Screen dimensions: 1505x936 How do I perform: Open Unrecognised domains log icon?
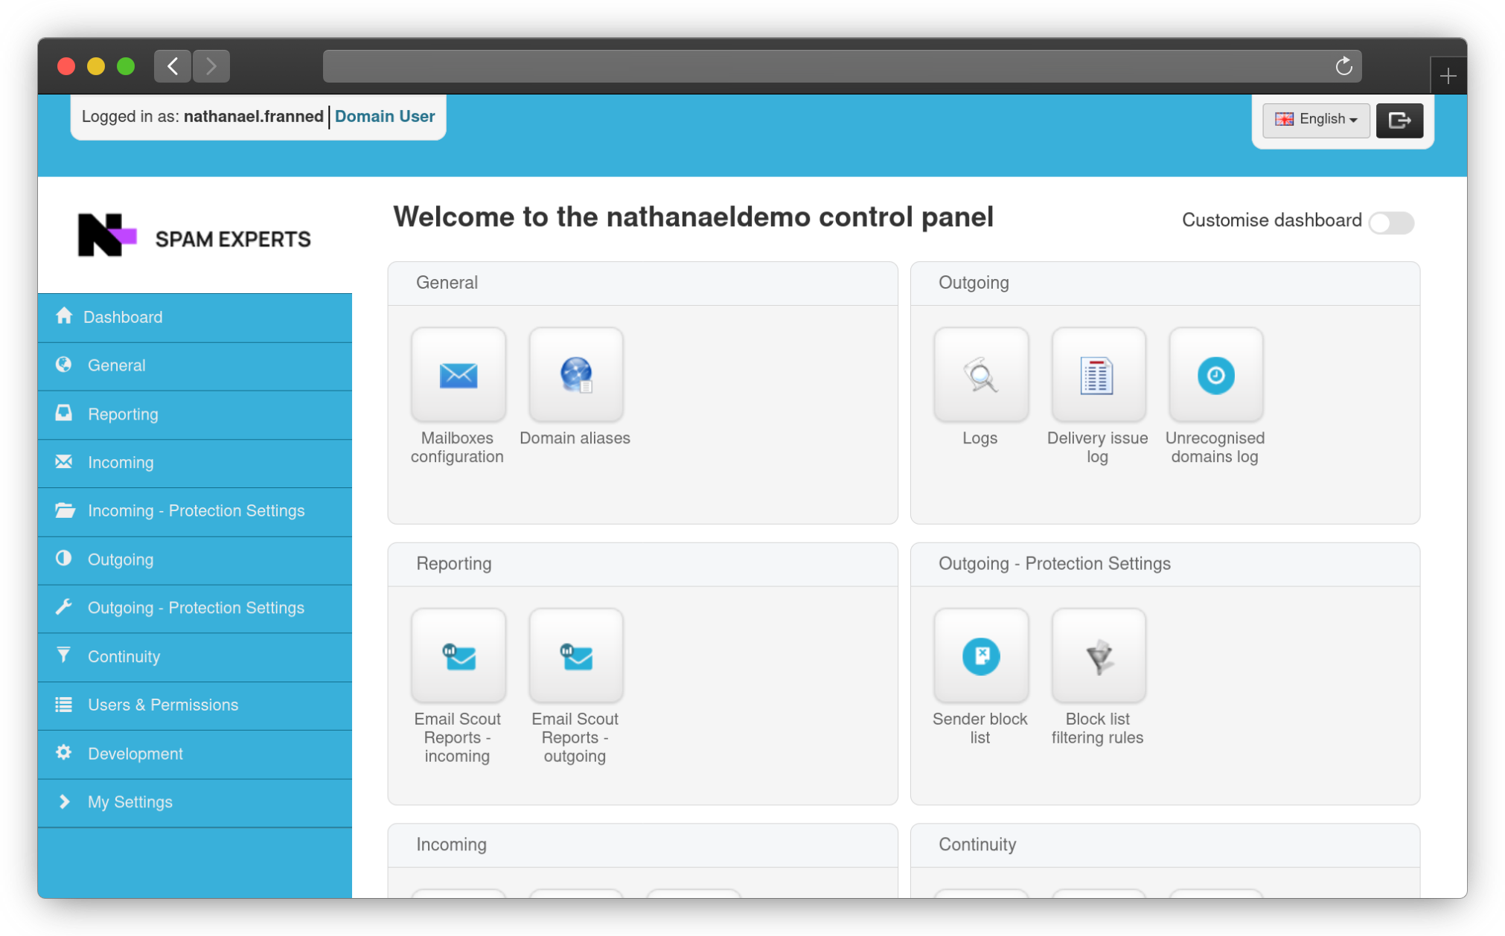pyautogui.click(x=1215, y=375)
